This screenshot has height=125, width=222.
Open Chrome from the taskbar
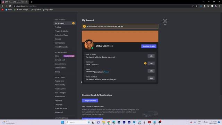click(109, 122)
